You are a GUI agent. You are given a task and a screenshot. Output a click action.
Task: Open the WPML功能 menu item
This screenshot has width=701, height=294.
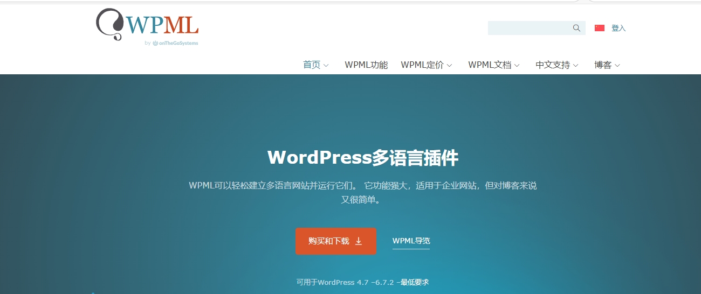pyautogui.click(x=366, y=65)
